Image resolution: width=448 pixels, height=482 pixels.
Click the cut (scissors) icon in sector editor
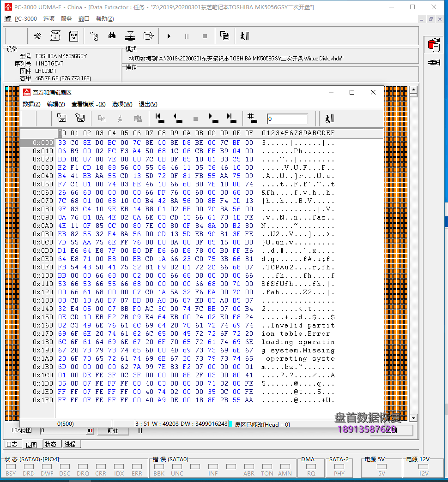coord(120,119)
